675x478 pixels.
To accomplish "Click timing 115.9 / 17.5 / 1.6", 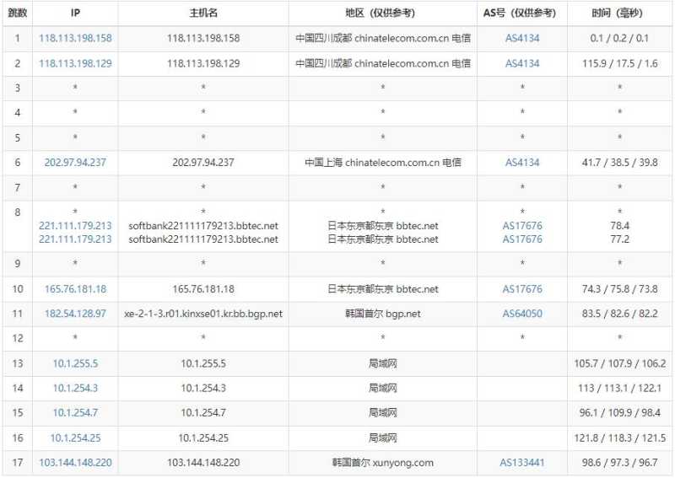I will (x=619, y=64).
